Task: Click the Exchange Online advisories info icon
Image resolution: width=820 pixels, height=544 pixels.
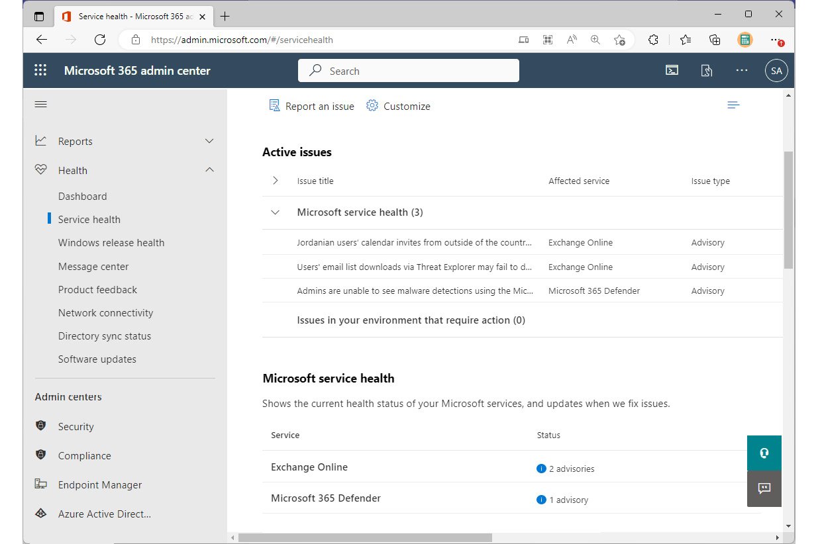Action: 541,469
